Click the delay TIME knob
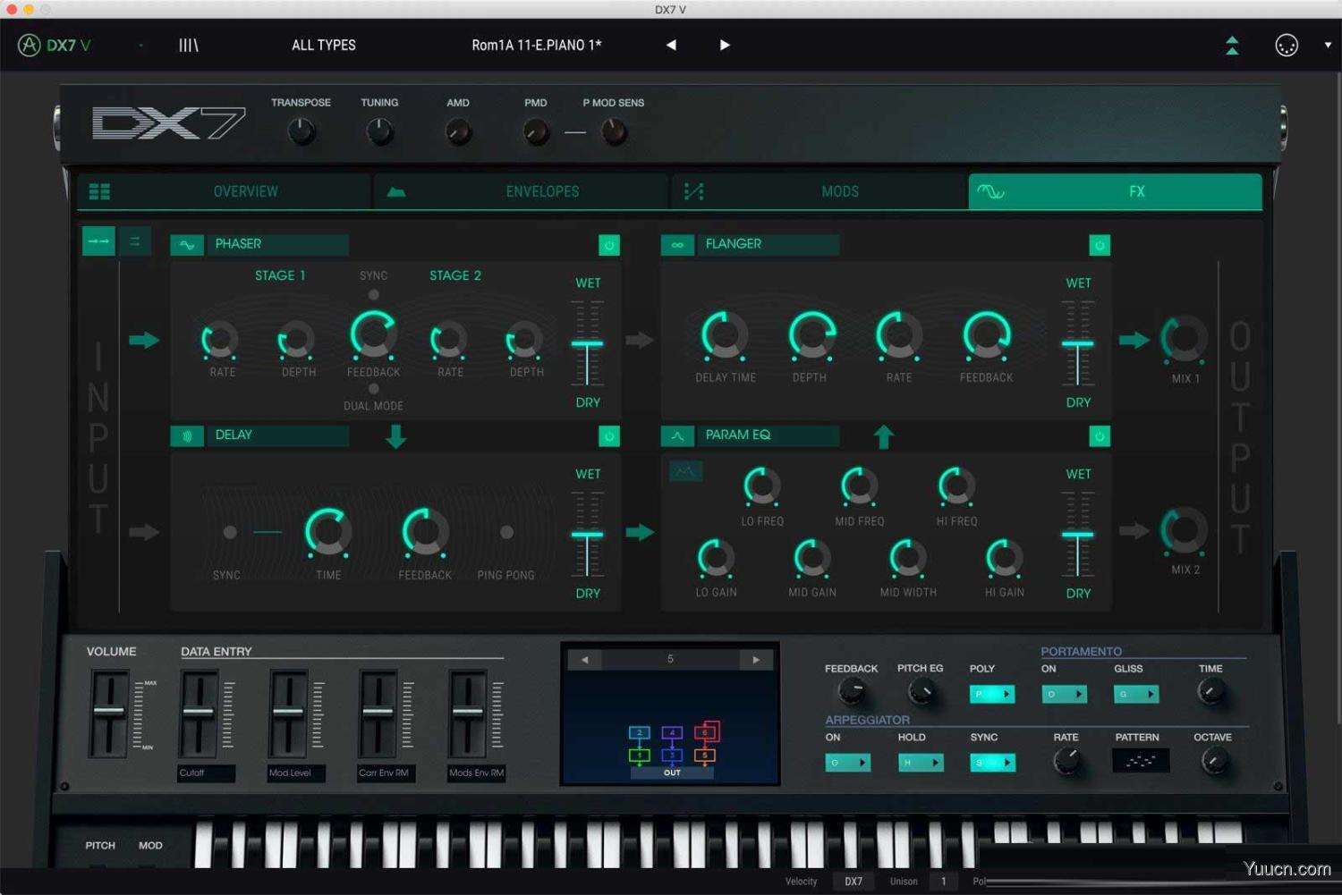This screenshot has height=895, width=1342. pos(328,532)
